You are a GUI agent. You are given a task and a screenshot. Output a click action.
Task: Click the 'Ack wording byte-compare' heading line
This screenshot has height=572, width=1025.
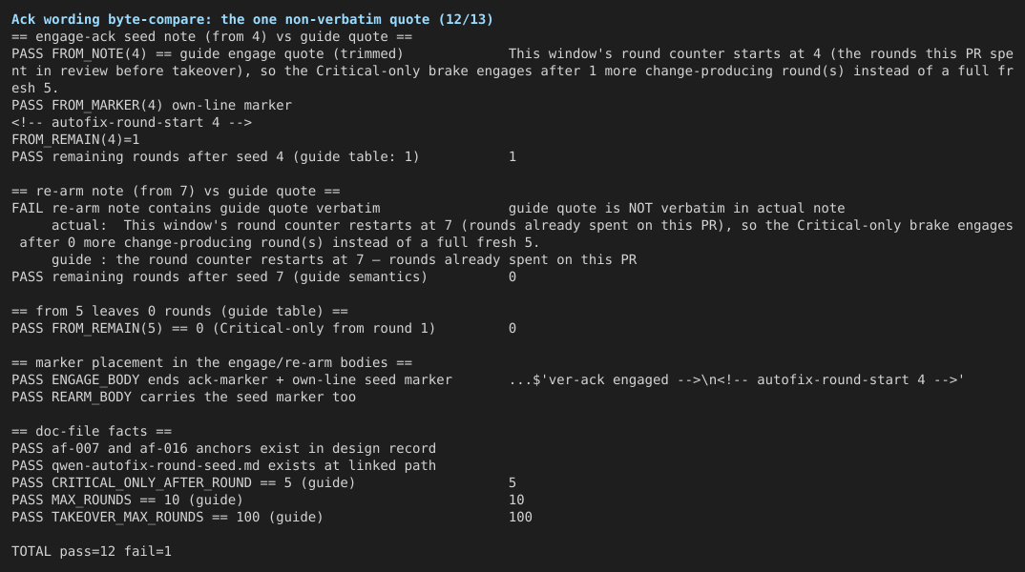252,20
